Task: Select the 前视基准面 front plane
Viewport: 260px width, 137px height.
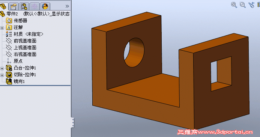Action: pos(25,41)
